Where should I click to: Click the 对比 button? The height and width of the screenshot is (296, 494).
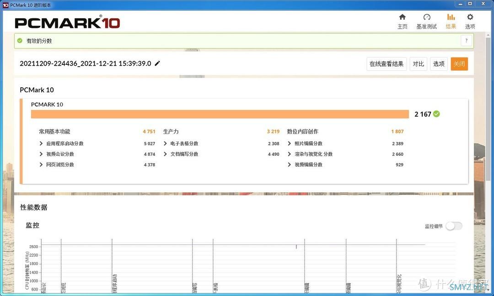click(x=419, y=64)
